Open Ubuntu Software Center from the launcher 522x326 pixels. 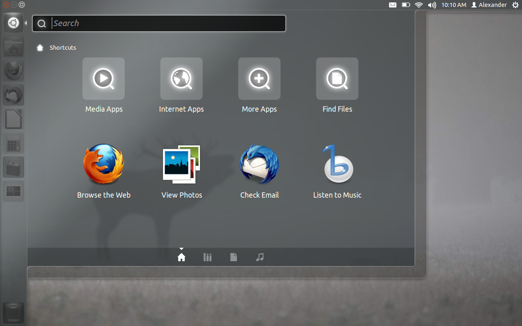13,167
